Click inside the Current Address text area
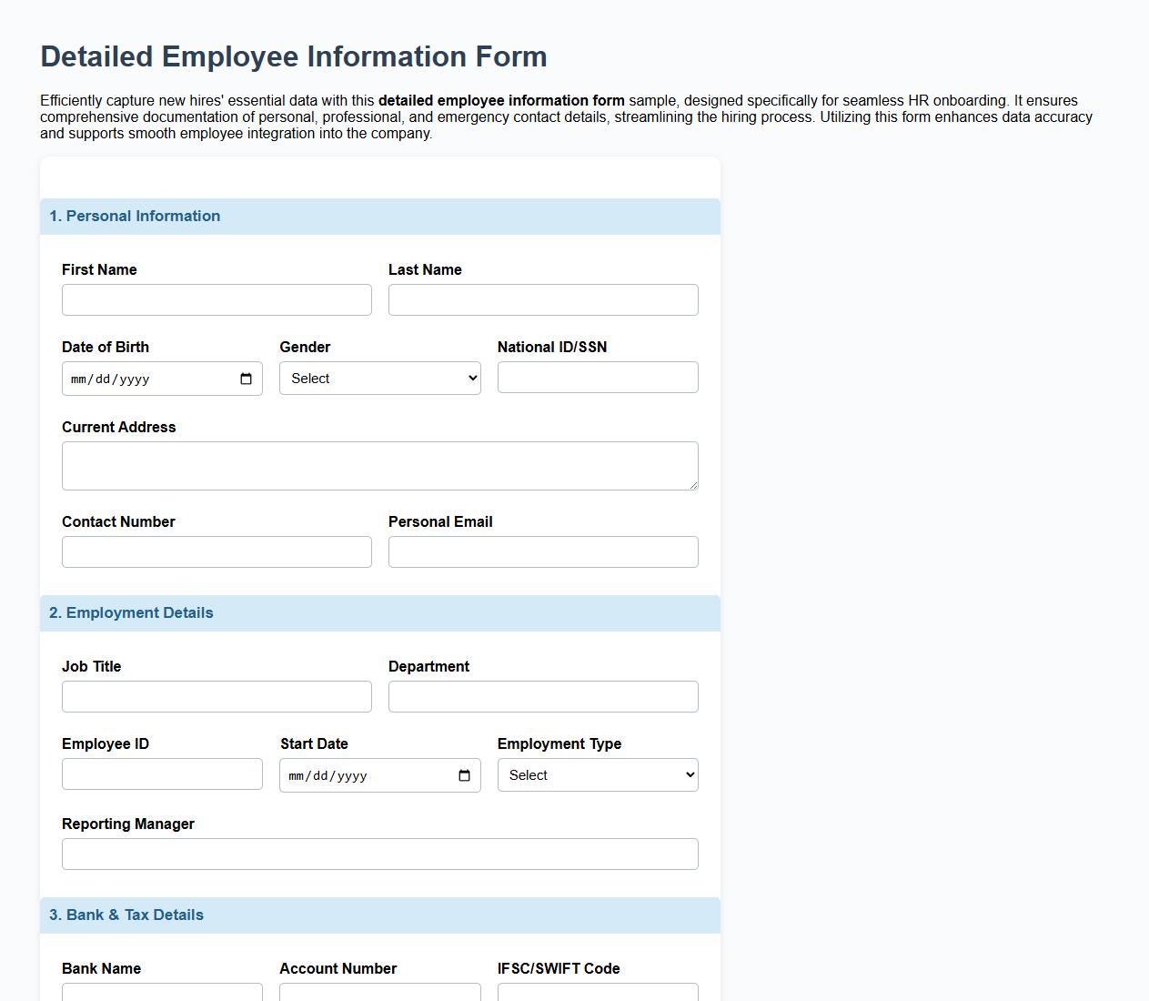The width and height of the screenshot is (1149, 1001). (x=379, y=465)
